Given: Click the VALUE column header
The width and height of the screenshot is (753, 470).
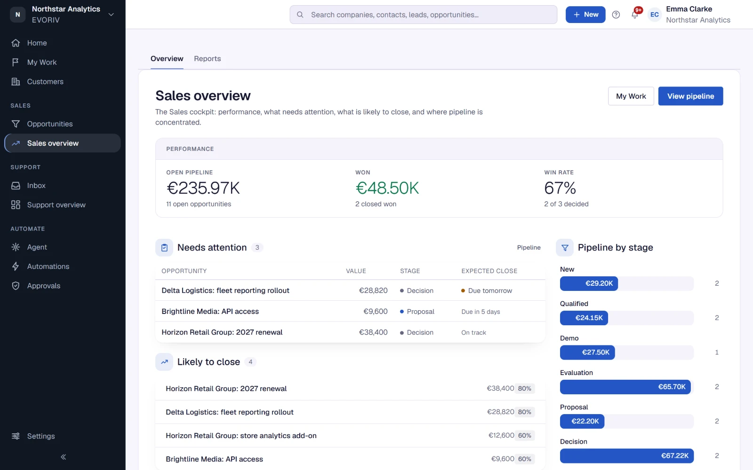Looking at the screenshot, I should (356, 271).
